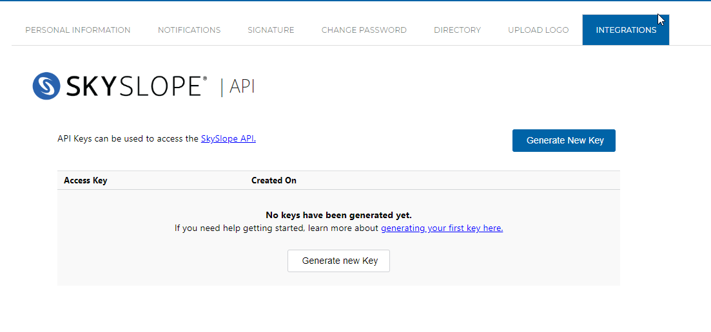Switch to the Notifications tab

[189, 30]
